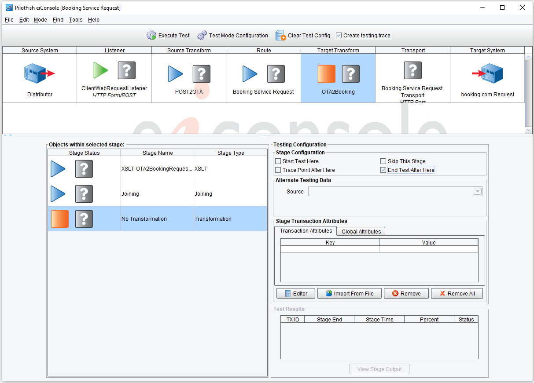Image resolution: width=534 pixels, height=383 pixels.
Task: Click the PilotFish app icon in title bar
Action: pyautogui.click(x=9, y=8)
